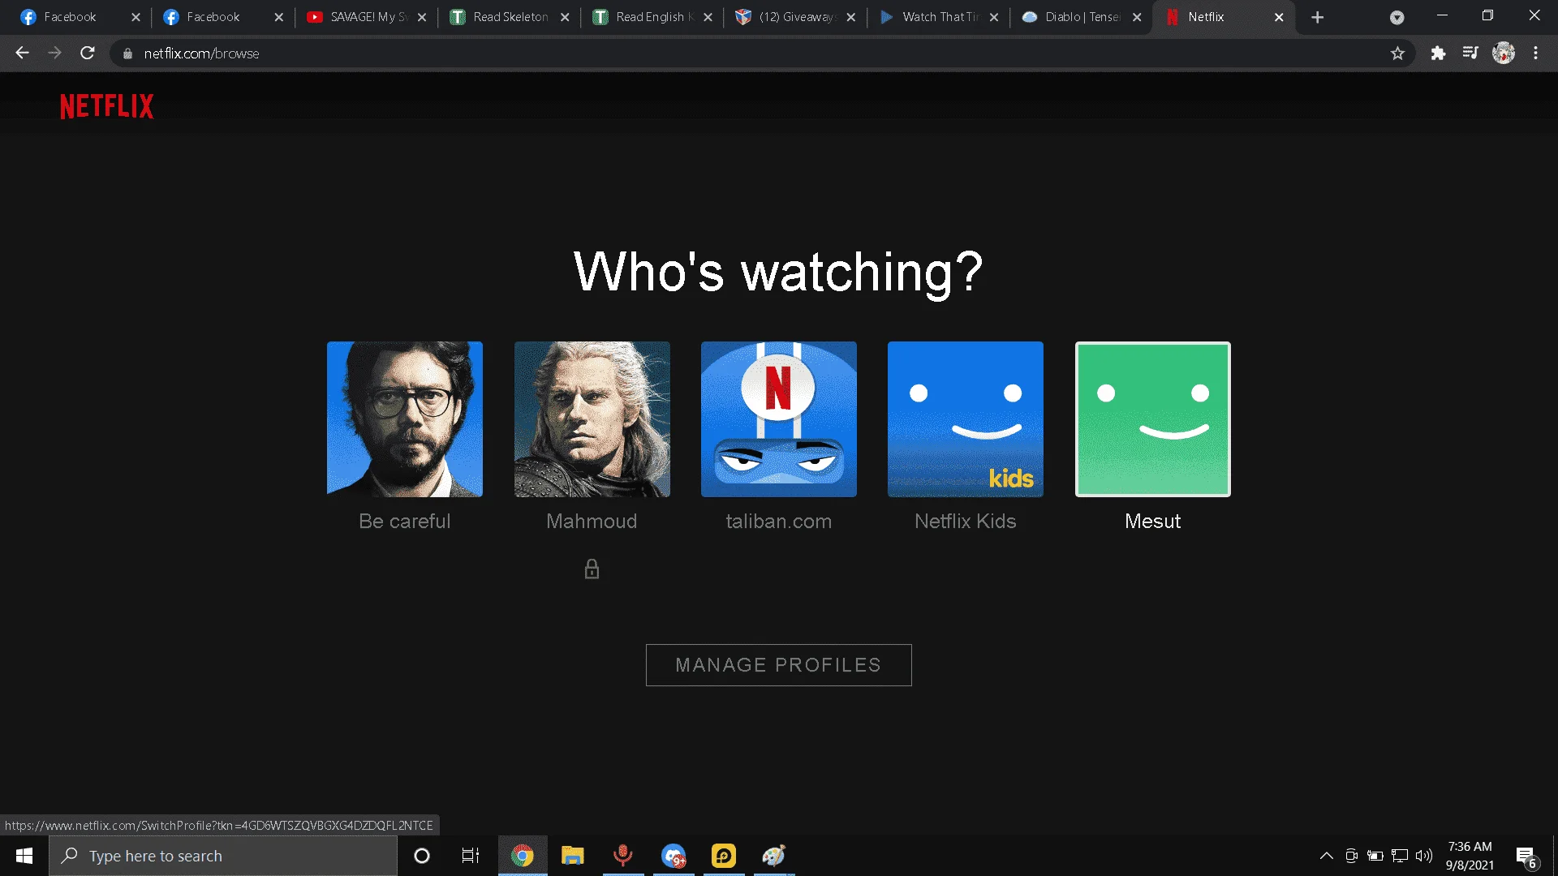Open the Chrome three-dot menu
Viewport: 1558px width, 876px height.
[1535, 54]
